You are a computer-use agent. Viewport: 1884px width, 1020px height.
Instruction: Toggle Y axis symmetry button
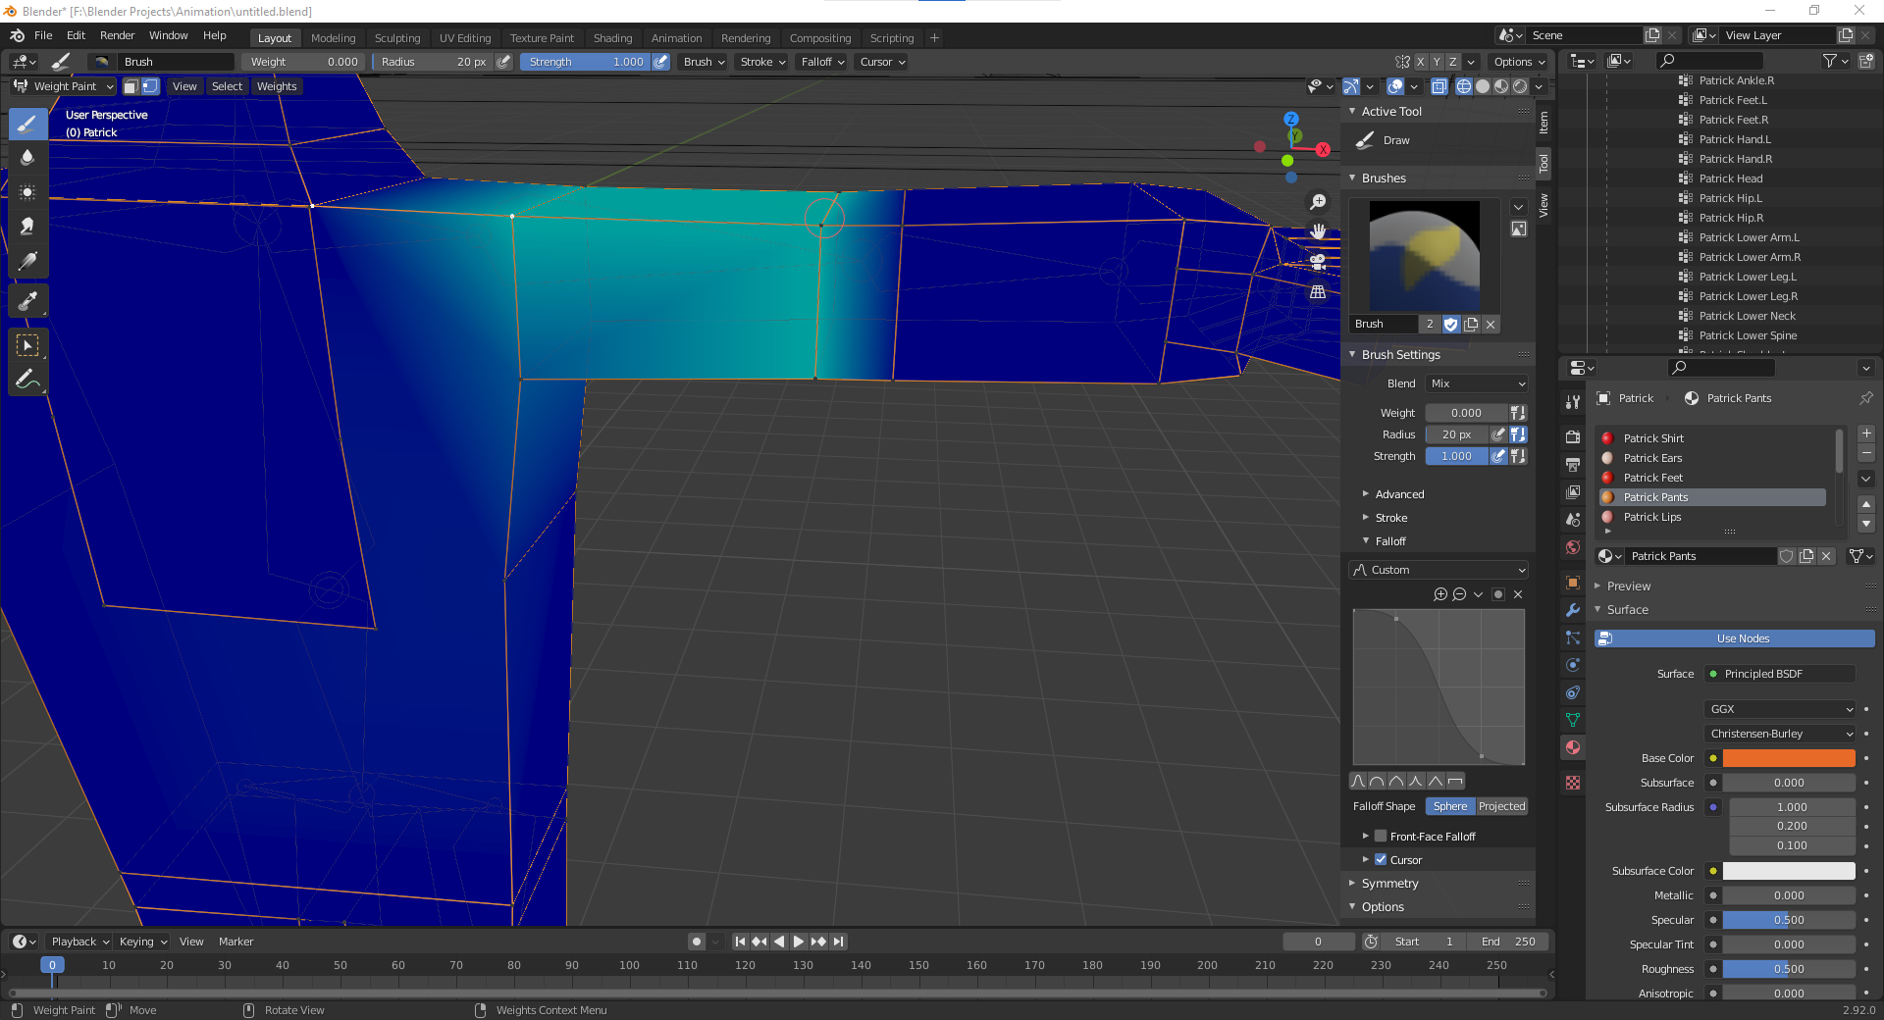pyautogui.click(x=1437, y=62)
